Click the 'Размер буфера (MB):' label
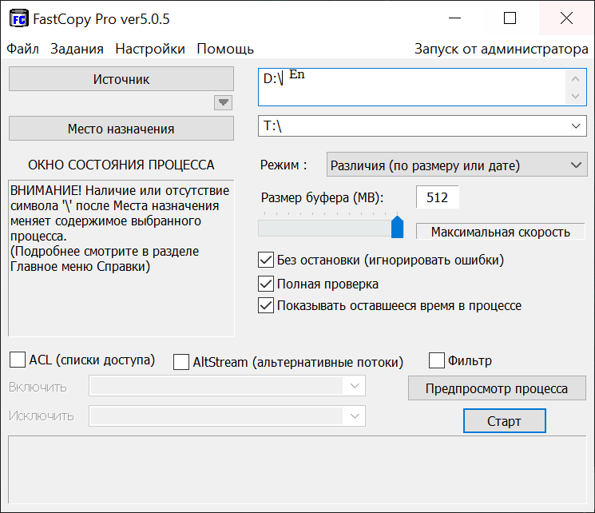 [323, 198]
